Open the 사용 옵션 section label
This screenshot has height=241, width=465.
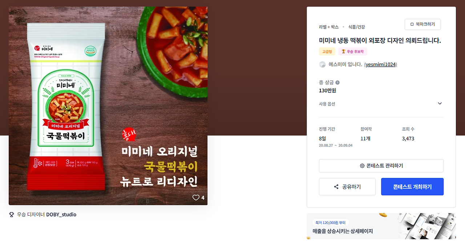click(x=327, y=104)
